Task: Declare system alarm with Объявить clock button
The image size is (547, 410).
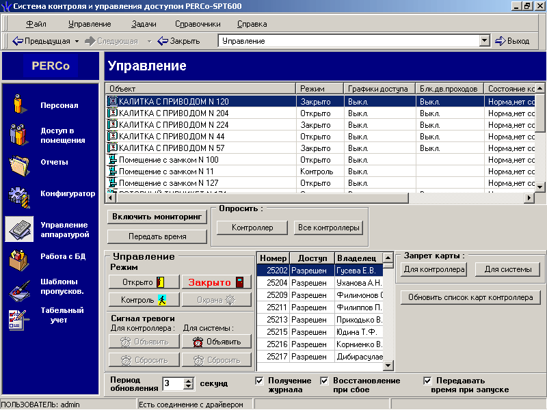Action: 216,342
